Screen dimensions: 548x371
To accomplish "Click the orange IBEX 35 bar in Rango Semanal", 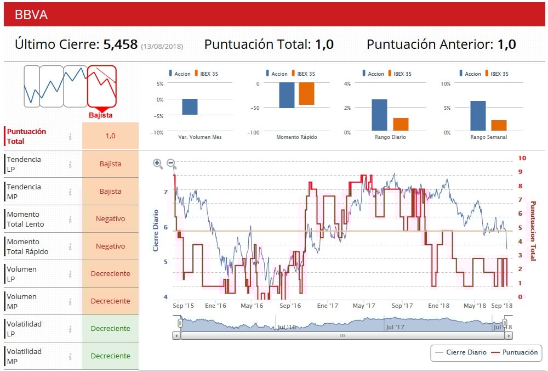I will (x=499, y=125).
